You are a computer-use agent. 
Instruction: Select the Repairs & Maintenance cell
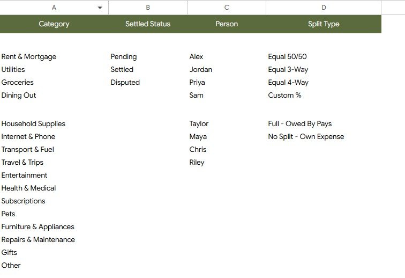pos(54,240)
